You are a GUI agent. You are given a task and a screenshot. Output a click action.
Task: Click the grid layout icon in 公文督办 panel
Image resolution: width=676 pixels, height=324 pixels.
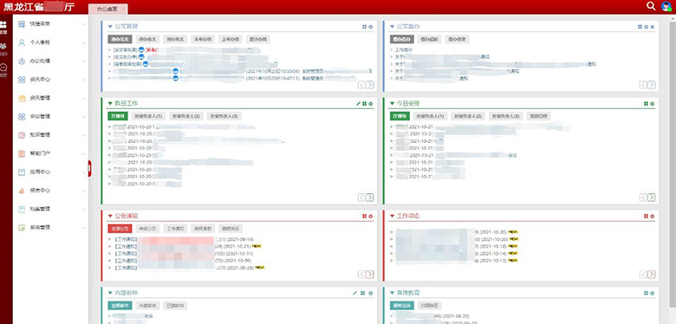click(x=640, y=27)
